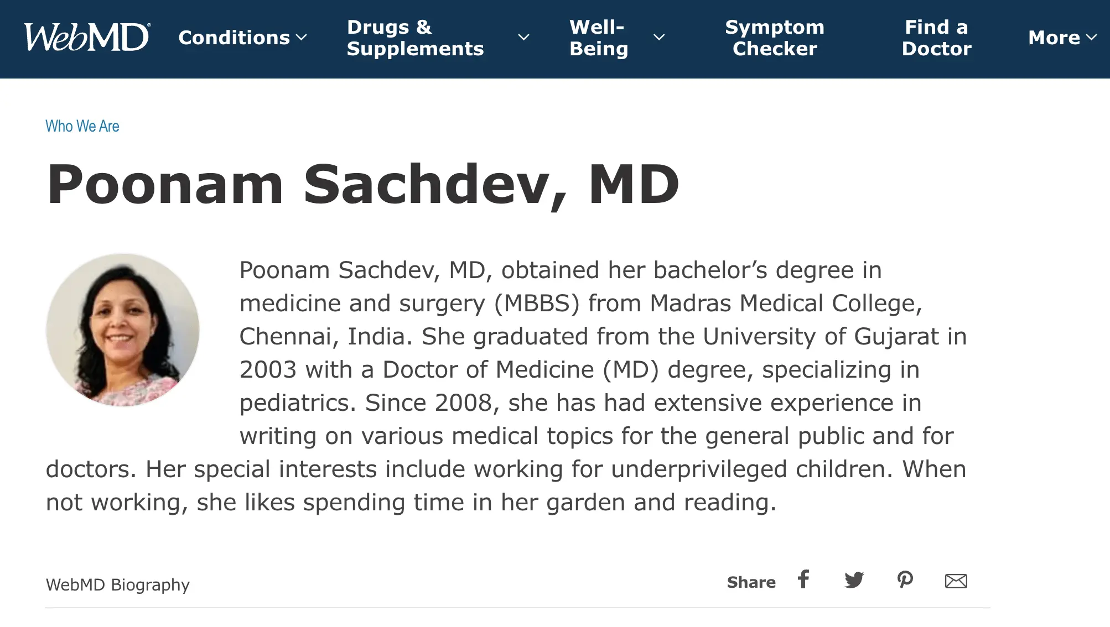Open the More menu chevron

coord(1092,38)
